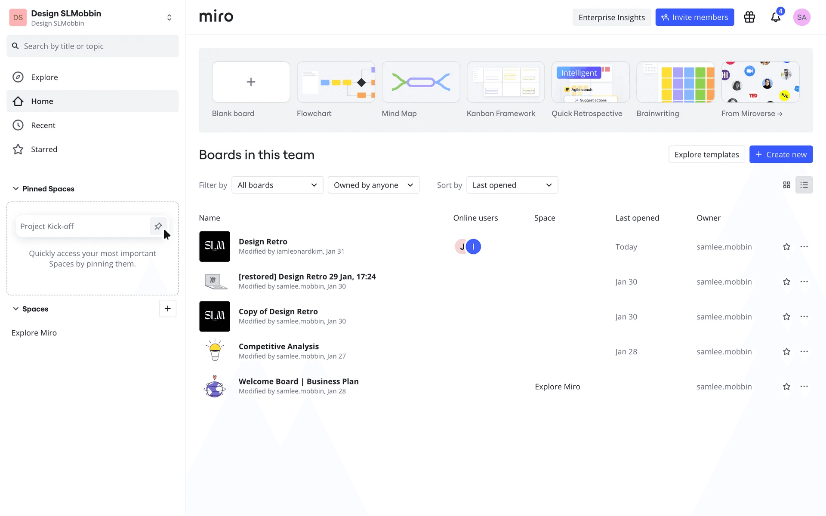Add a new space with the plus icon
Viewport: 826px width, 516px height.
coord(167,309)
